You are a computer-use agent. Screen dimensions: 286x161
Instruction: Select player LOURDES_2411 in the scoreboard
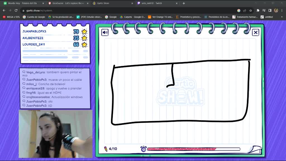click(x=34, y=44)
